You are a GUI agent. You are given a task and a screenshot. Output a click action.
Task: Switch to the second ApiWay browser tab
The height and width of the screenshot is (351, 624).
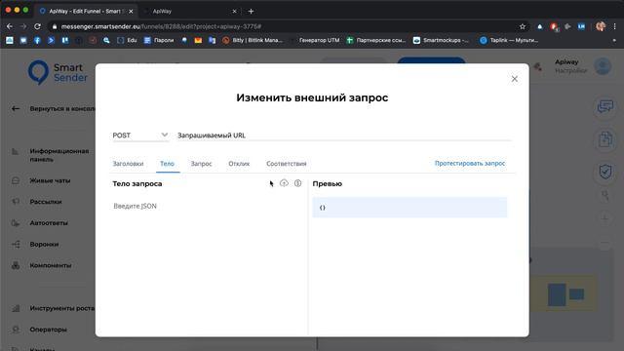point(191,11)
